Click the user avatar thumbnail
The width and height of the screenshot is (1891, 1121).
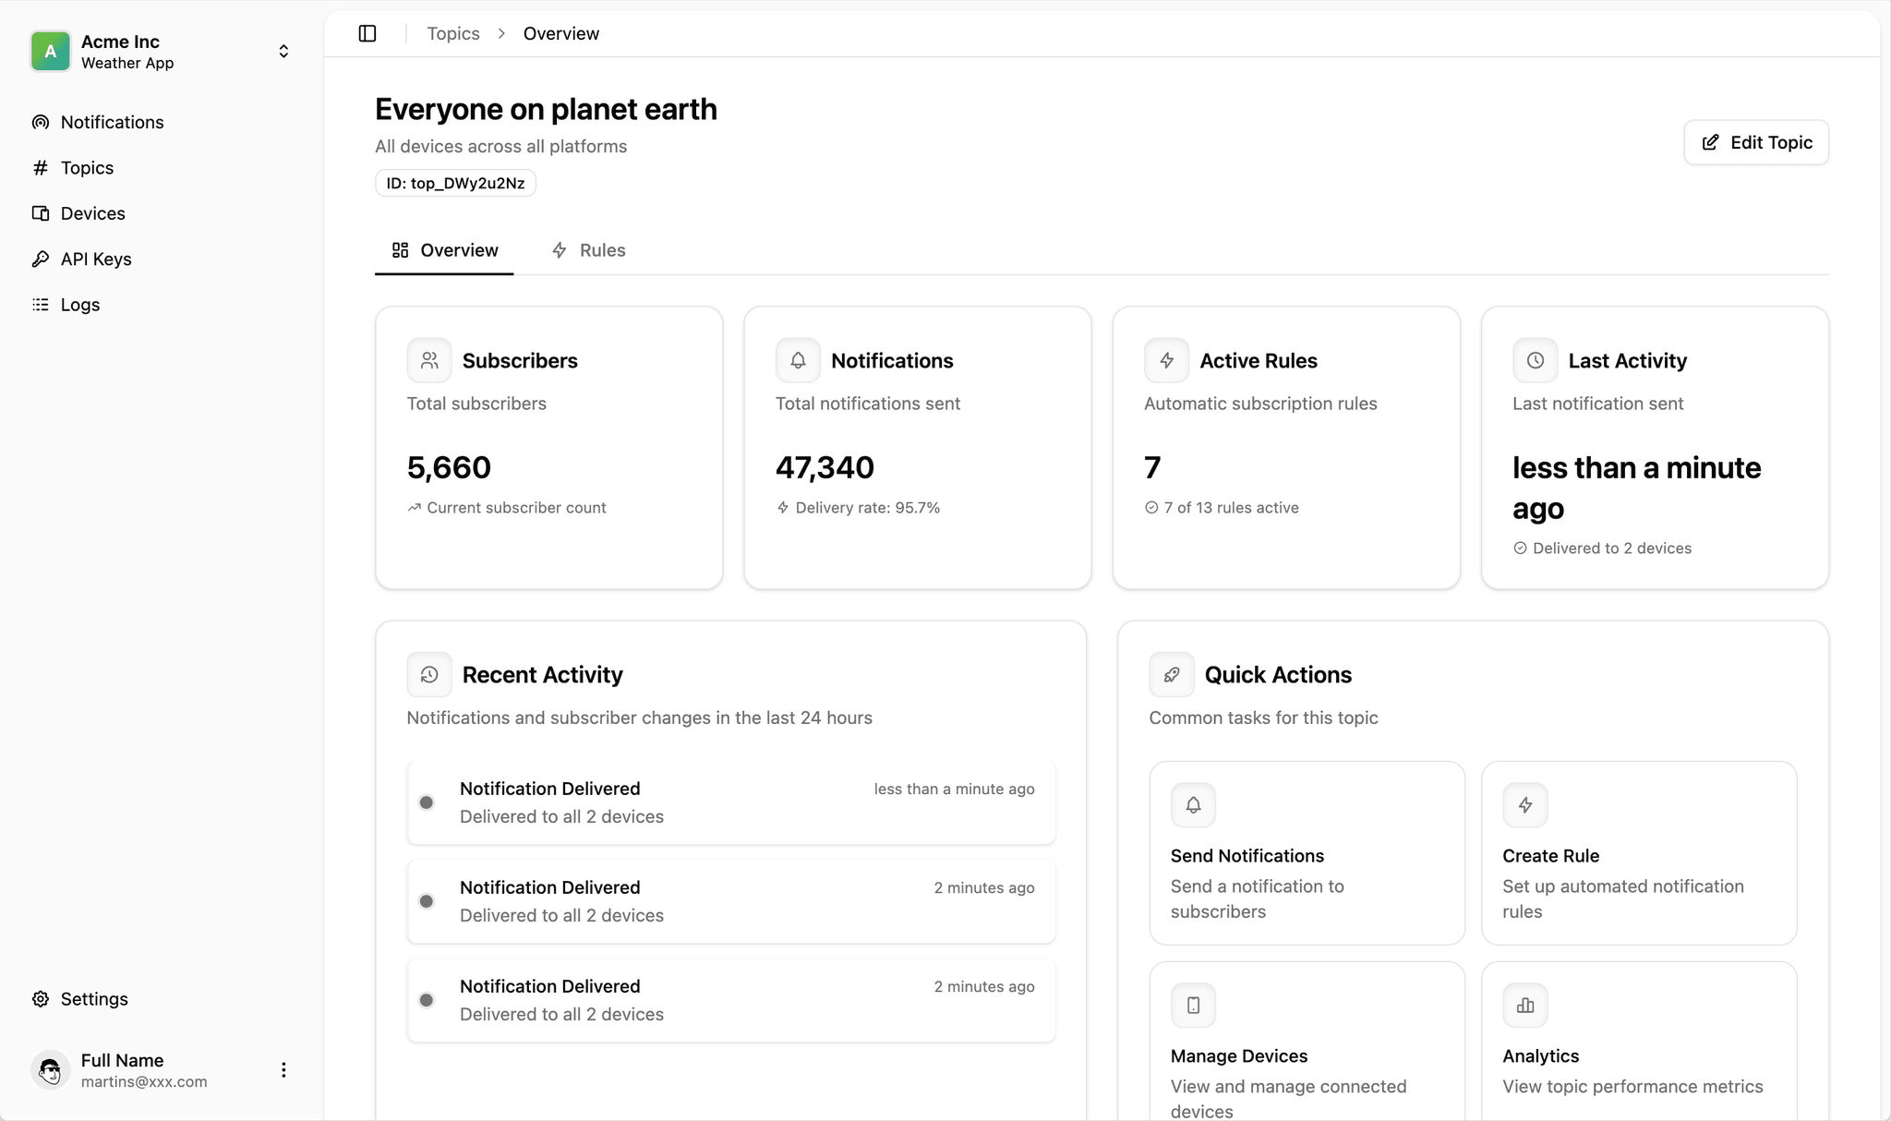(50, 1070)
